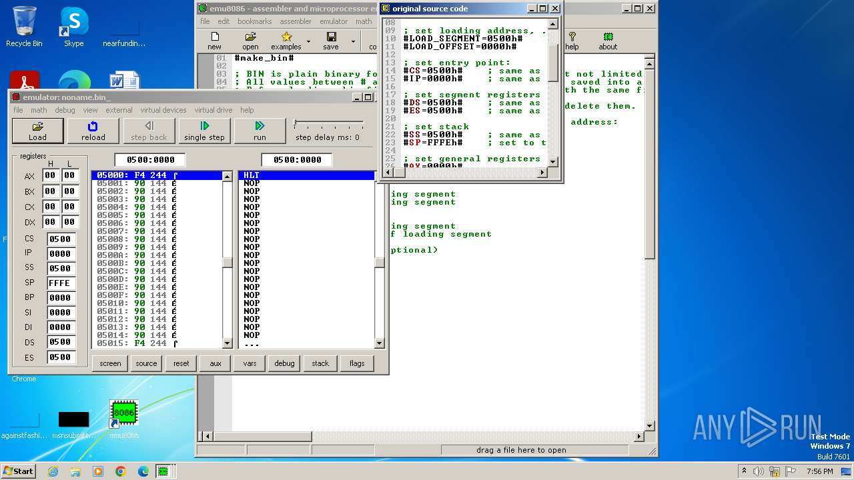
Task: Open emulator debug menu
Action: tap(65, 110)
